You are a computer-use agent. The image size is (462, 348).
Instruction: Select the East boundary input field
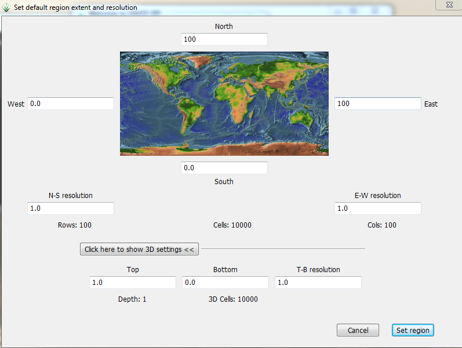[377, 104]
